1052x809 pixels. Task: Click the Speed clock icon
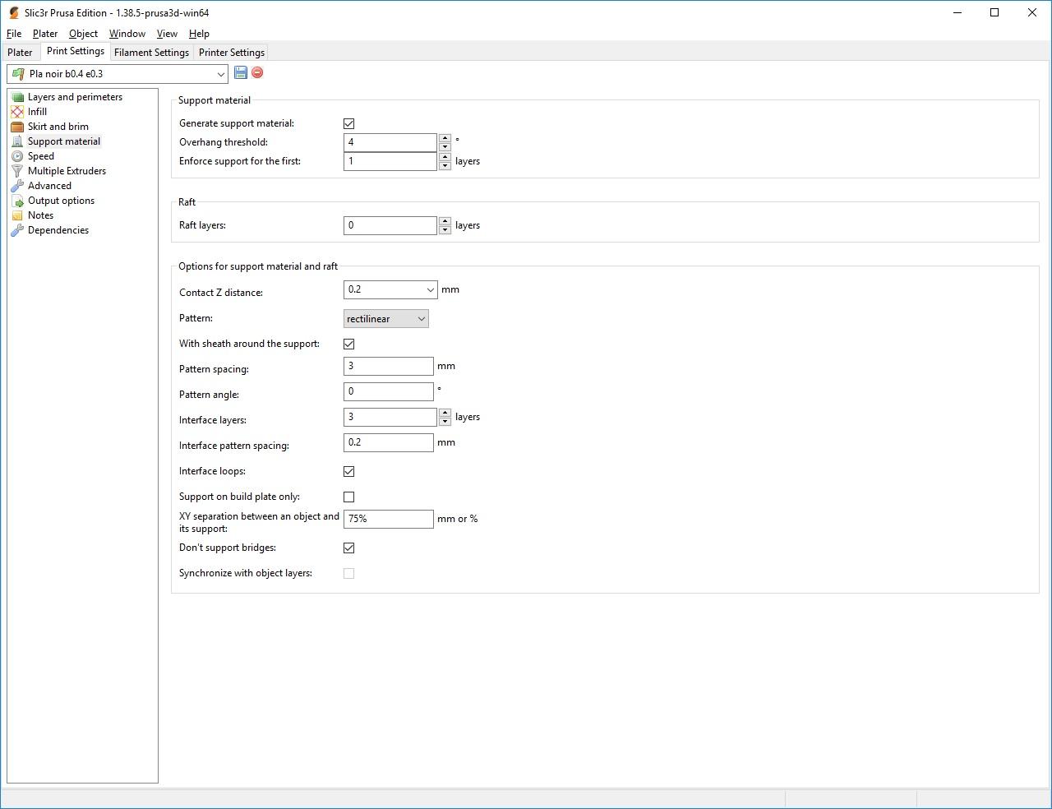[17, 156]
